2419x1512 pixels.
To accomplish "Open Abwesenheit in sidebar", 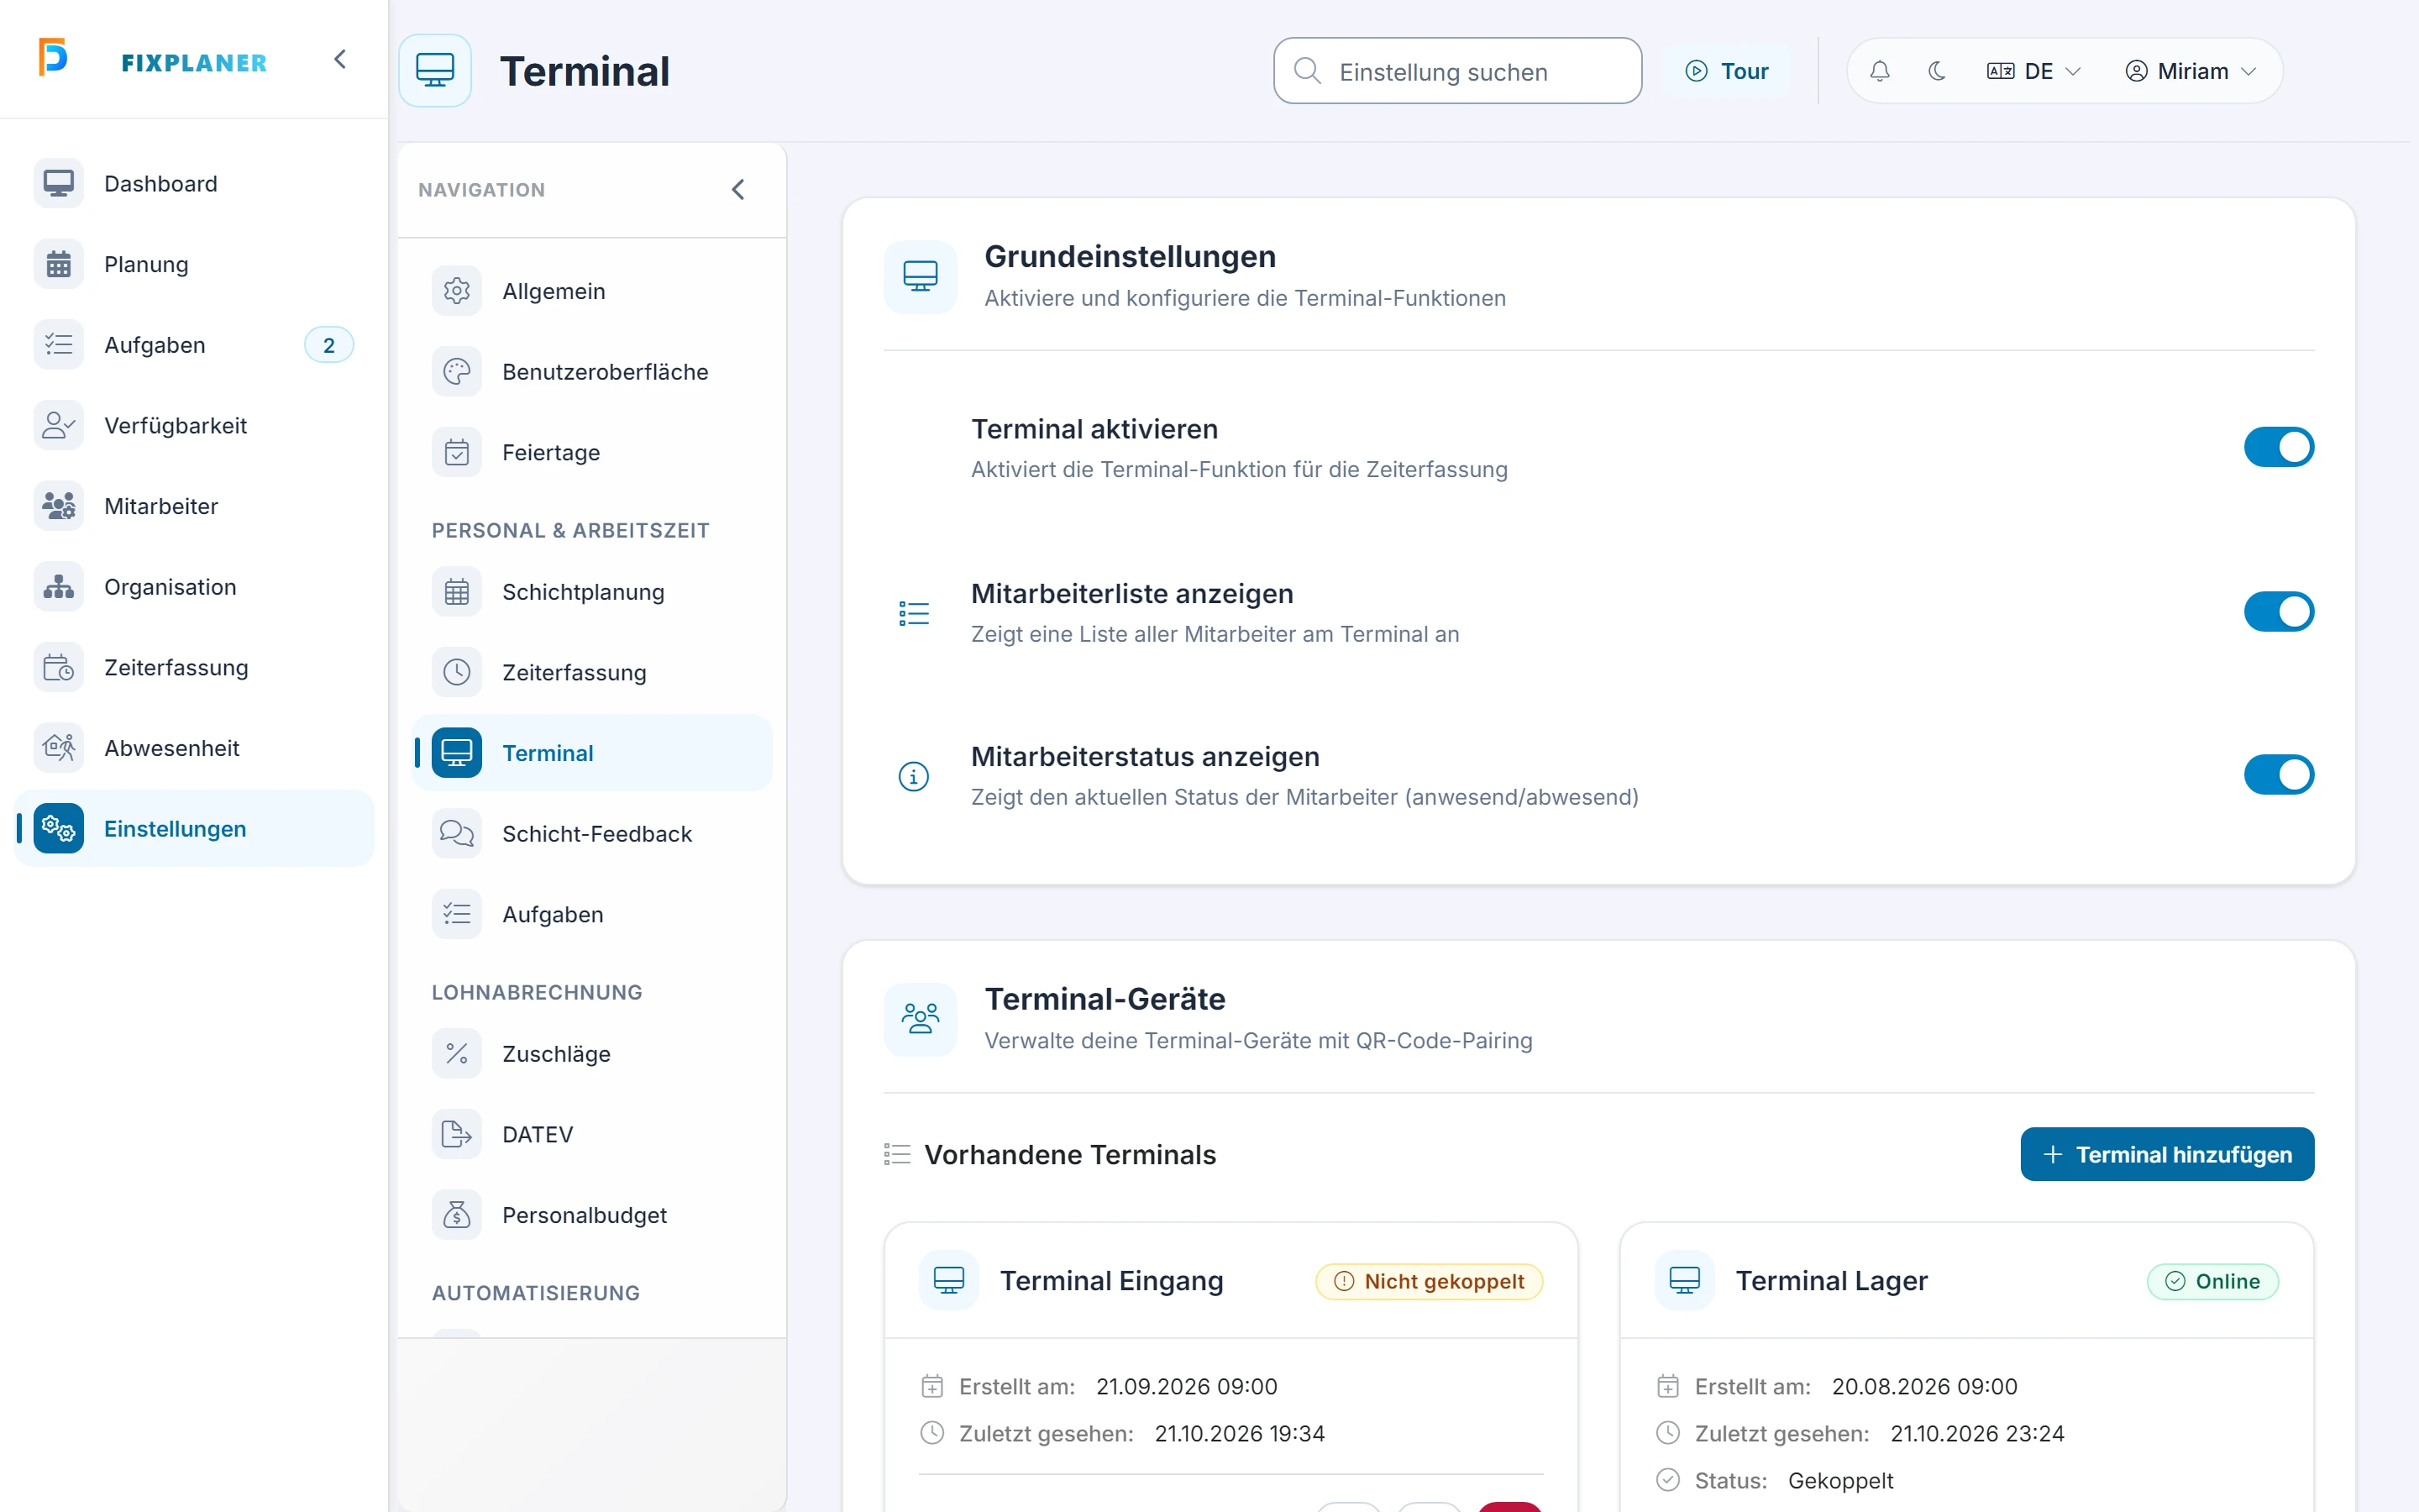I will [194, 748].
